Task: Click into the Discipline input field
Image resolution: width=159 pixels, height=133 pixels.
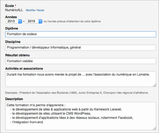Action: tap(81, 48)
